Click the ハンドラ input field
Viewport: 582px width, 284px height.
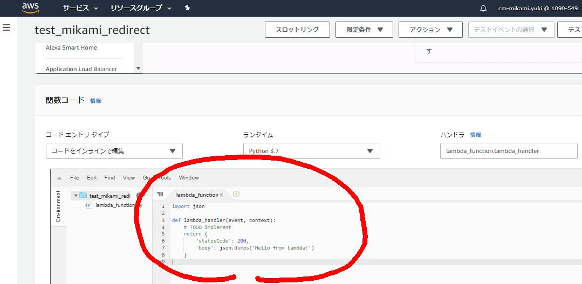508,151
